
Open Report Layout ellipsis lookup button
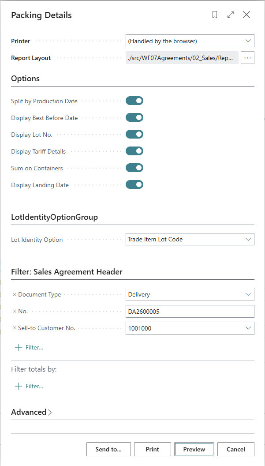click(x=247, y=58)
